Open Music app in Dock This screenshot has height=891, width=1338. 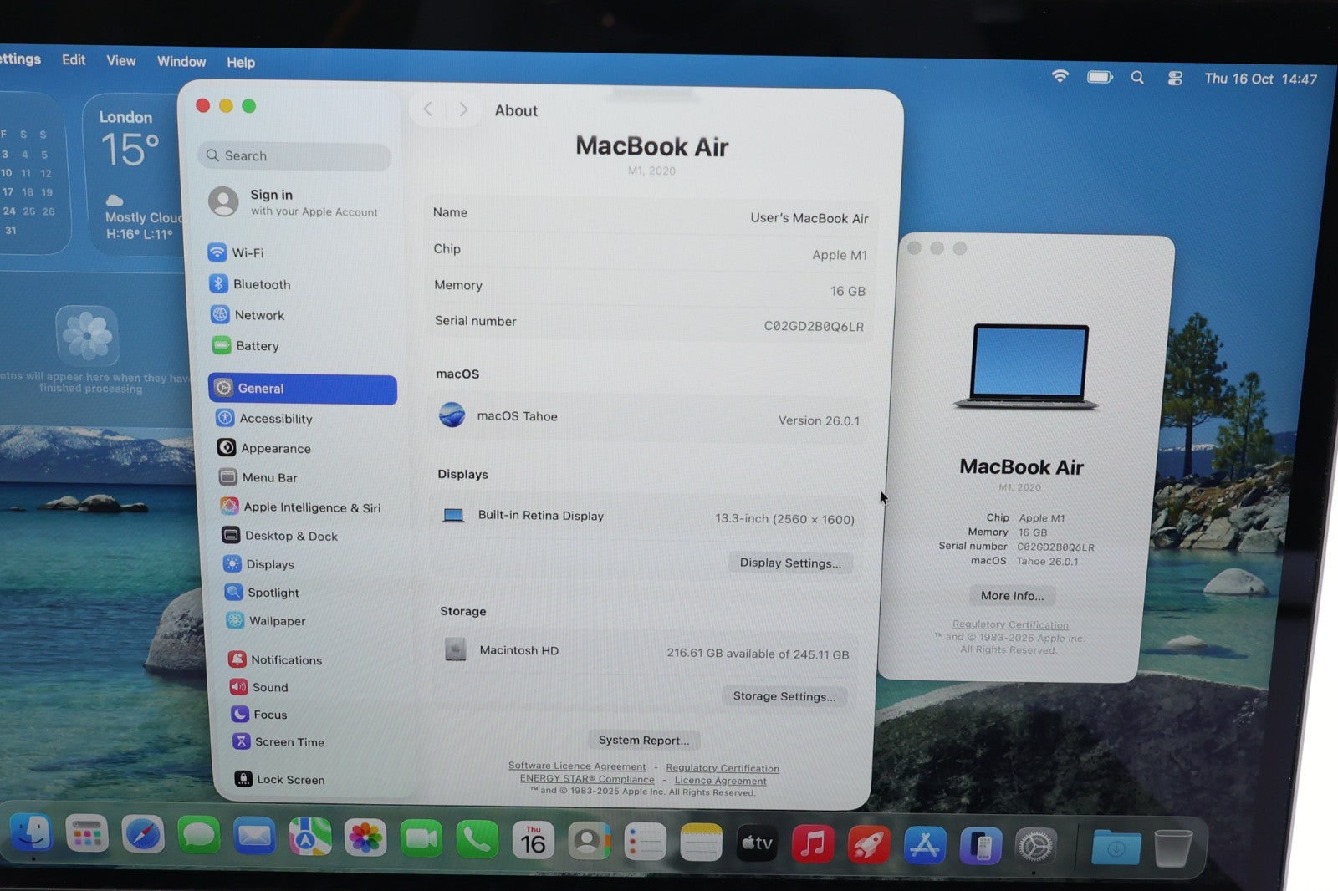[812, 843]
